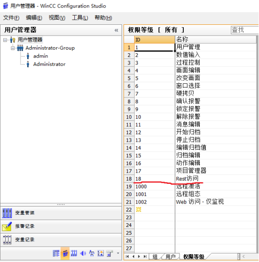This screenshot has height=262, width=259.
Task: Open the Text Library editor icon
Action: (x=56, y=253)
